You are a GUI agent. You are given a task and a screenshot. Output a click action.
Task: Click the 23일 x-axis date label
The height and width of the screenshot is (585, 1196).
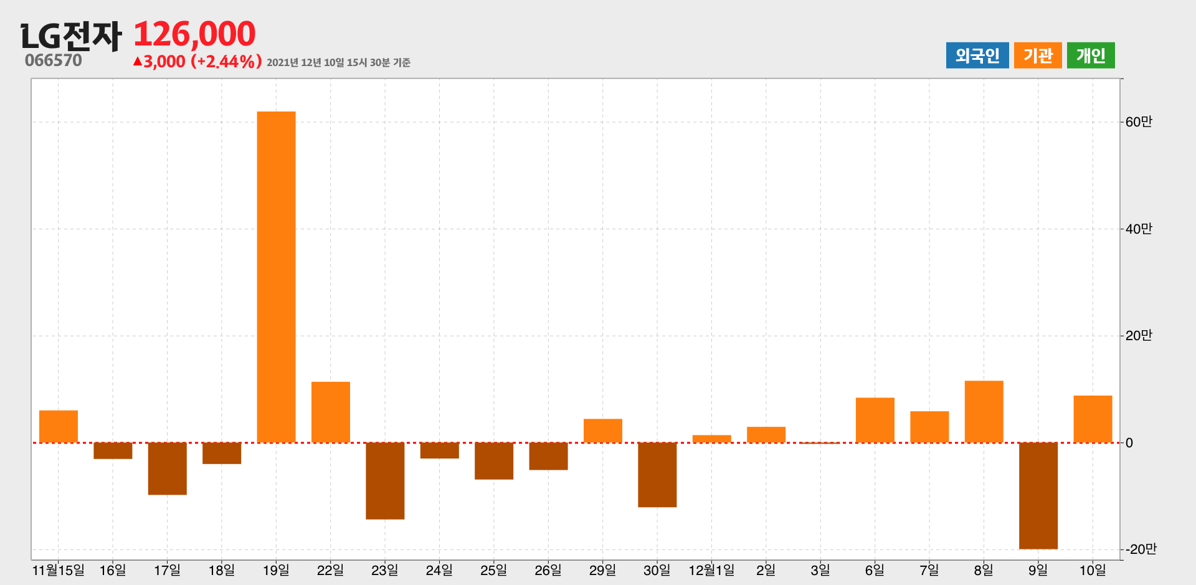coord(385,570)
